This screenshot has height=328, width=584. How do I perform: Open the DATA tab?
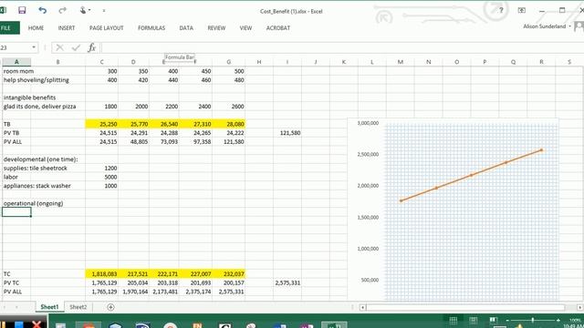tap(186, 28)
